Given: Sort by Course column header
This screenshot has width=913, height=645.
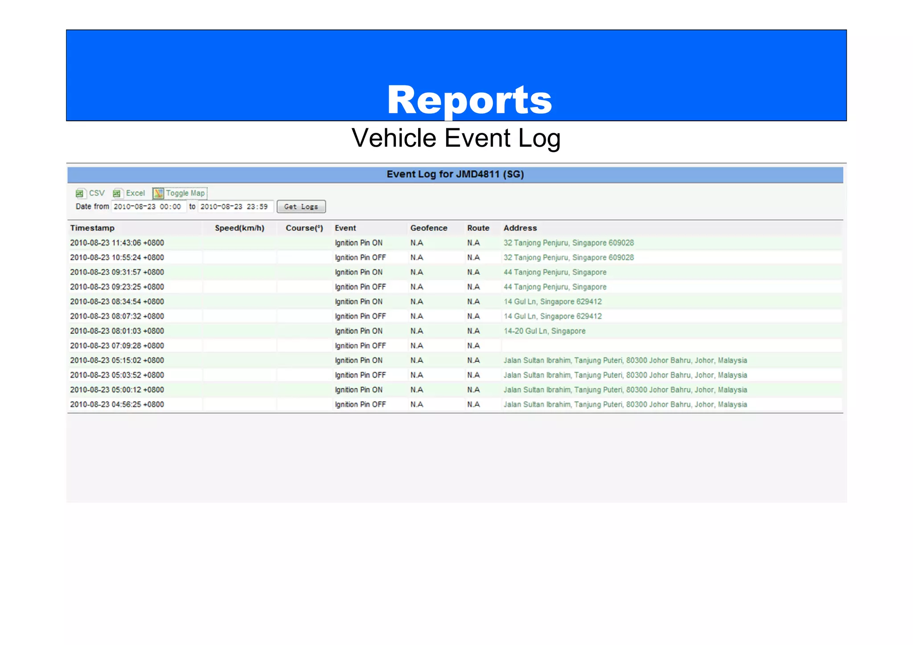Looking at the screenshot, I should tap(304, 228).
